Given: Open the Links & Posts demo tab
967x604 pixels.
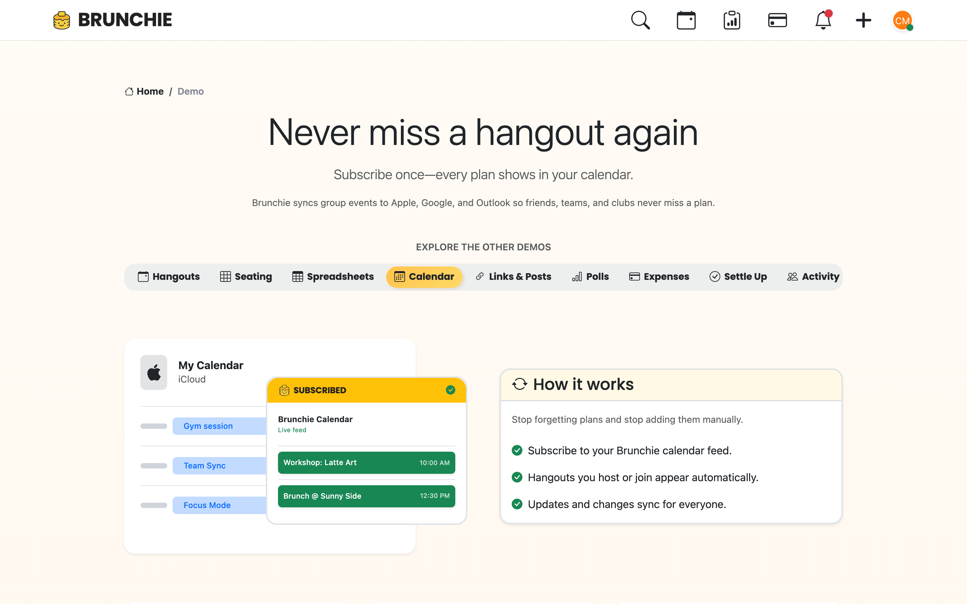Looking at the screenshot, I should (x=513, y=276).
